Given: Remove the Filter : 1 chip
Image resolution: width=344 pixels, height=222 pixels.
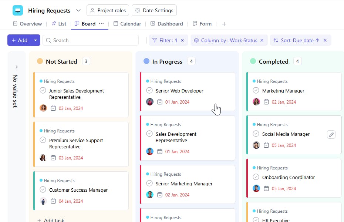Looking at the screenshot, I should coord(182,40).
